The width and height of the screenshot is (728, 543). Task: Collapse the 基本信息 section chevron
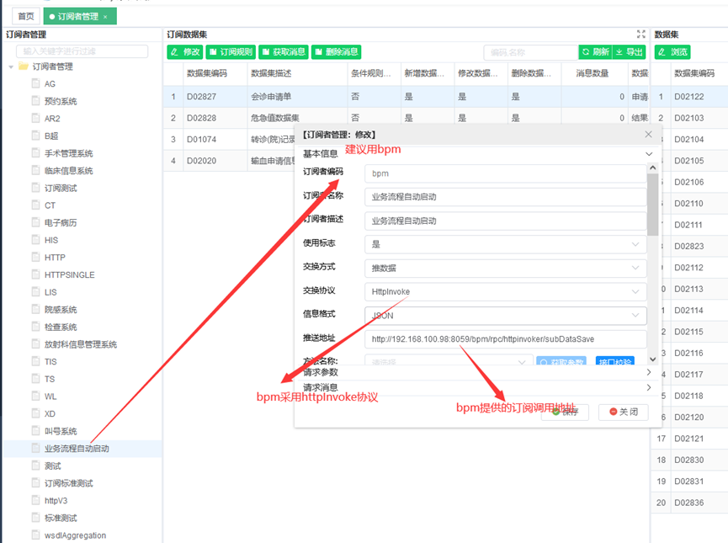pyautogui.click(x=649, y=154)
